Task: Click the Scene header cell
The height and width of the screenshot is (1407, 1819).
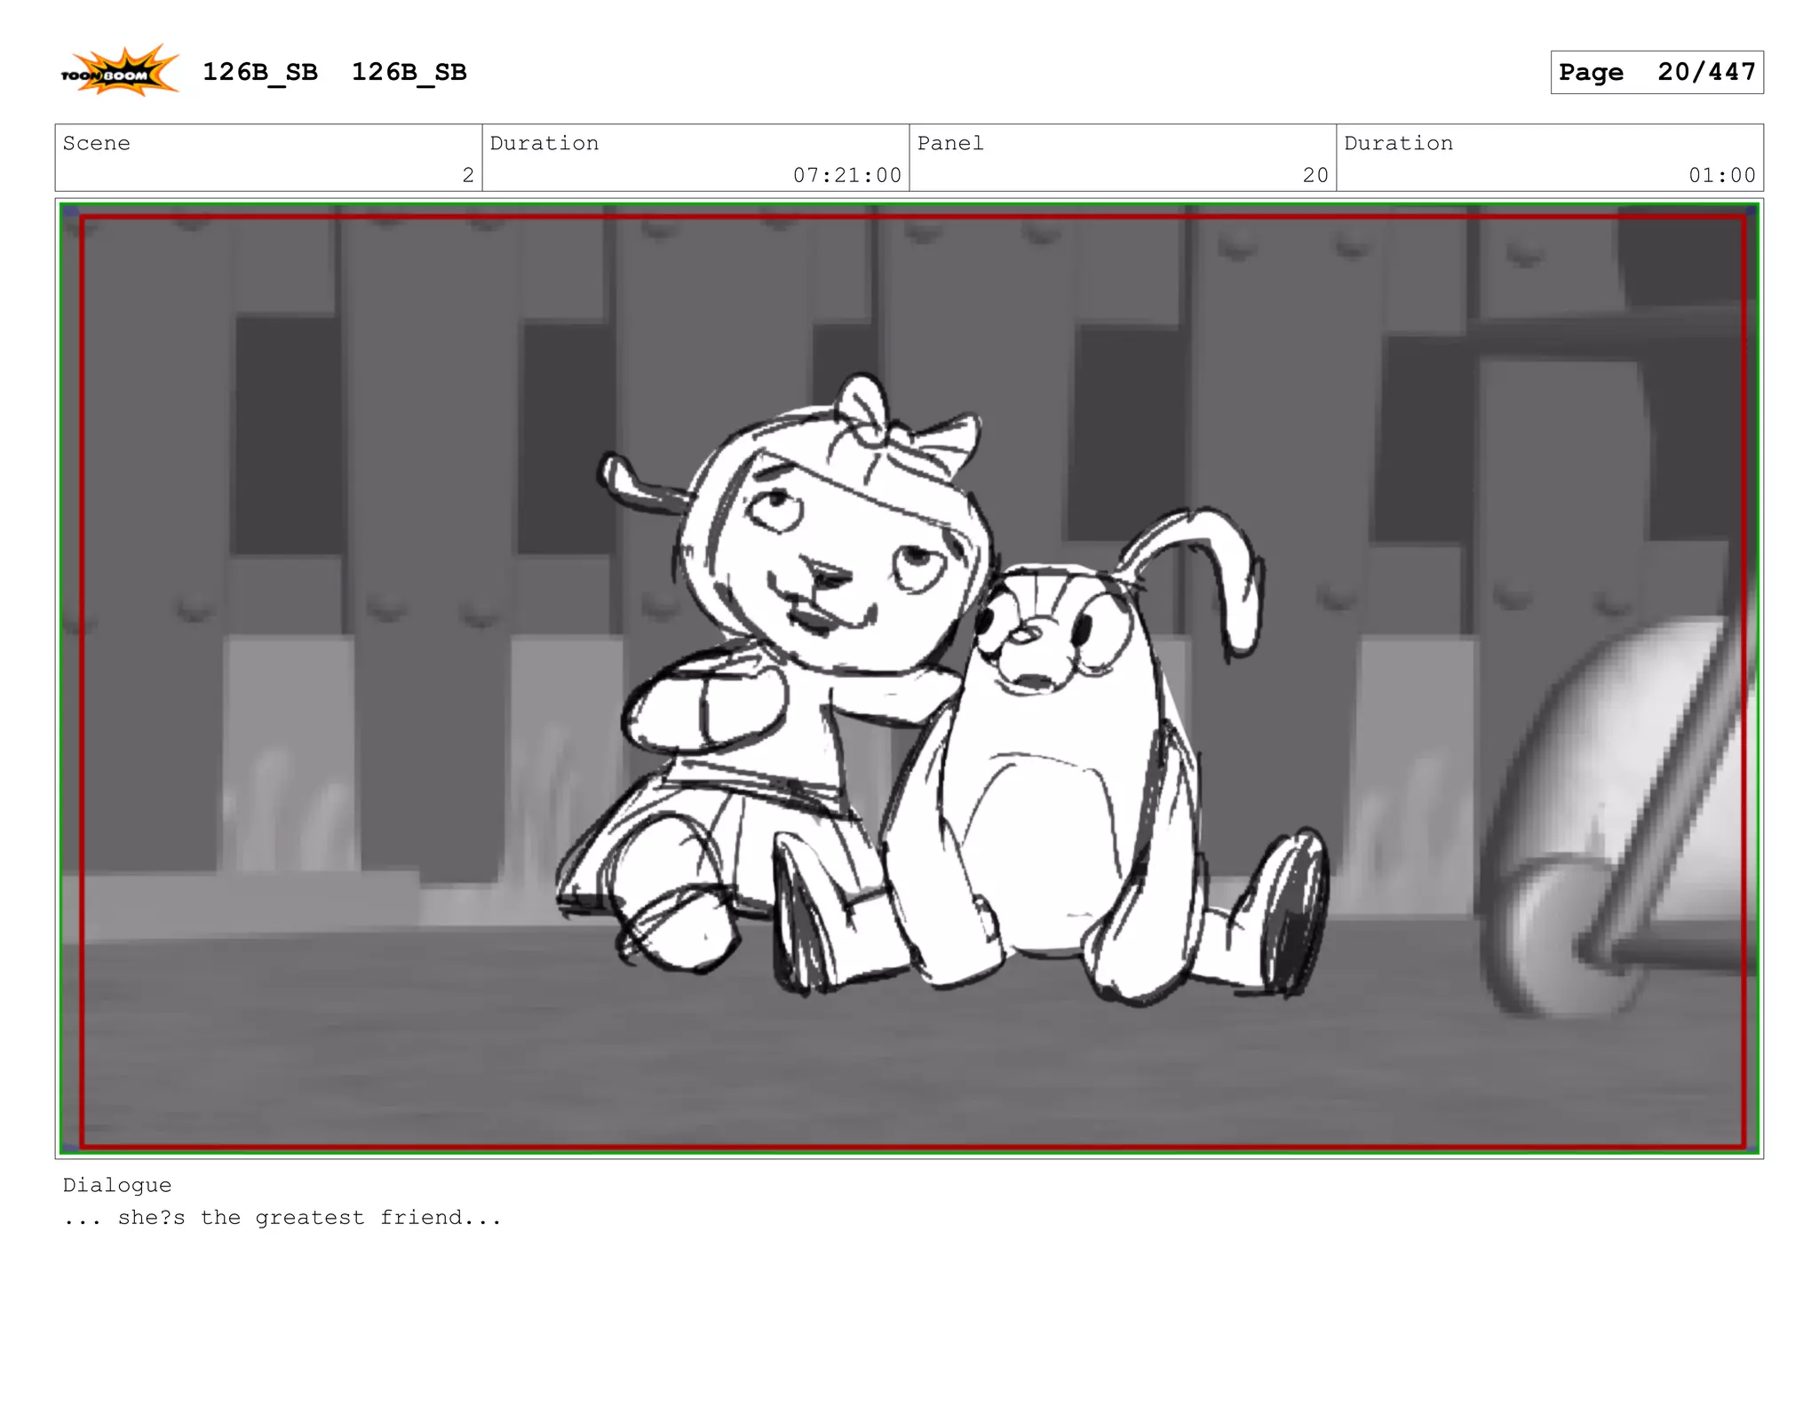Action: (96, 143)
